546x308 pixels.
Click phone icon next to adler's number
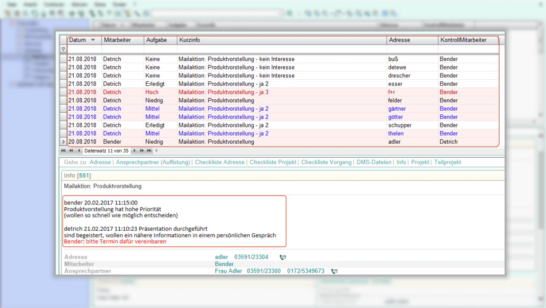[x=282, y=257]
